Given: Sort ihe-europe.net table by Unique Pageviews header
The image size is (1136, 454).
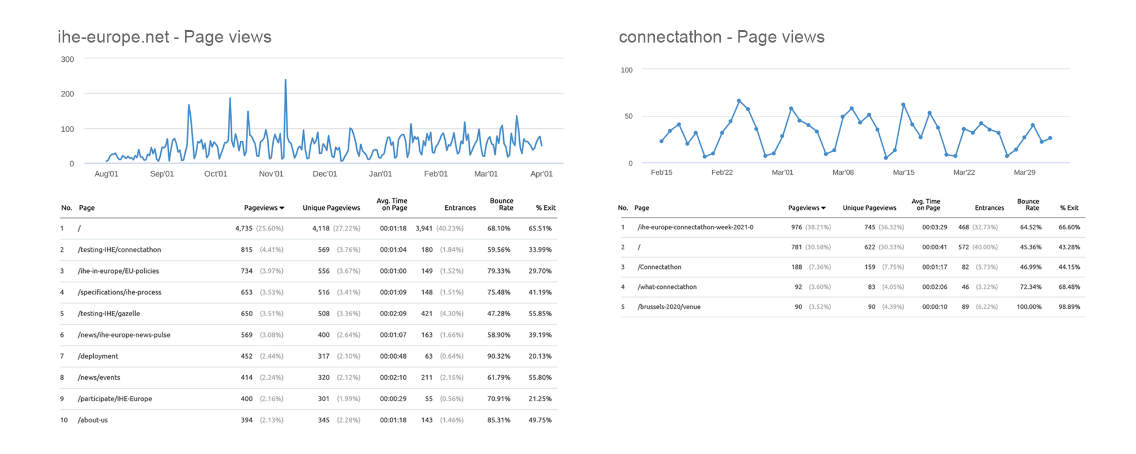Looking at the screenshot, I should tap(331, 208).
